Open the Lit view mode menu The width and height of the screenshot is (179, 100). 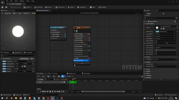click(x=15, y=13)
